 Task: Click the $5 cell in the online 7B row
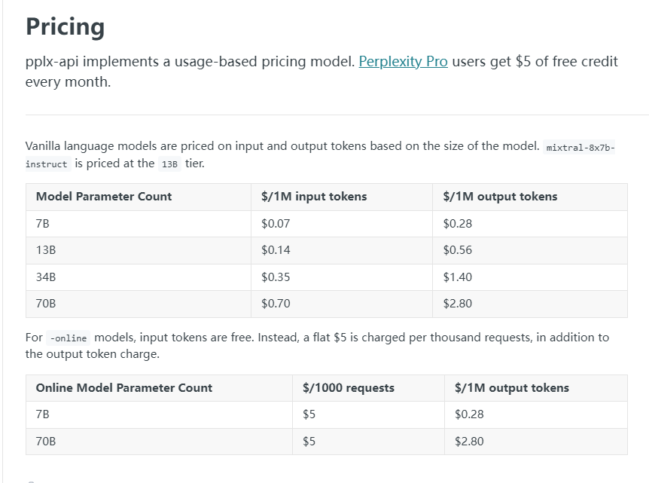pyautogui.click(x=309, y=414)
